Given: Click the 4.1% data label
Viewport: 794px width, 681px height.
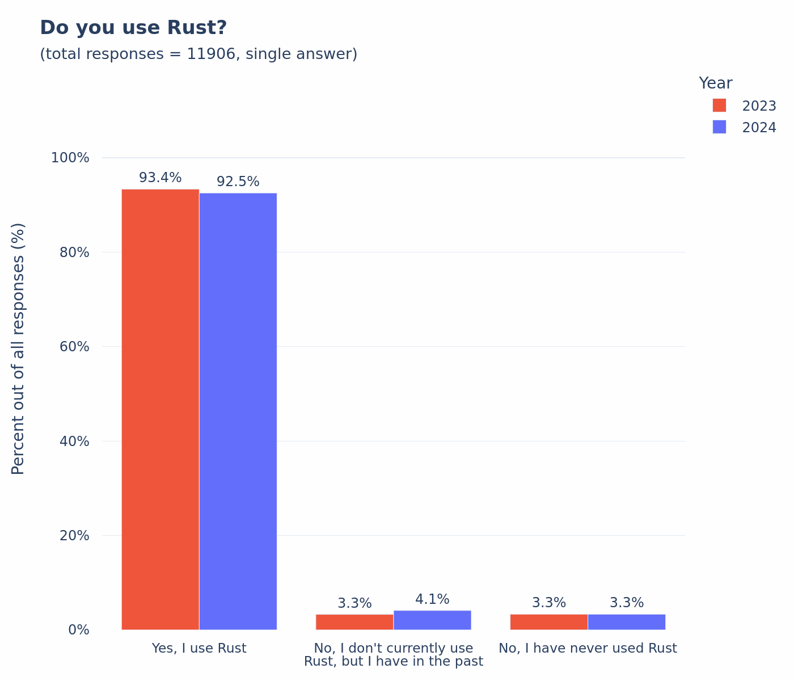Looking at the screenshot, I should pos(432,599).
